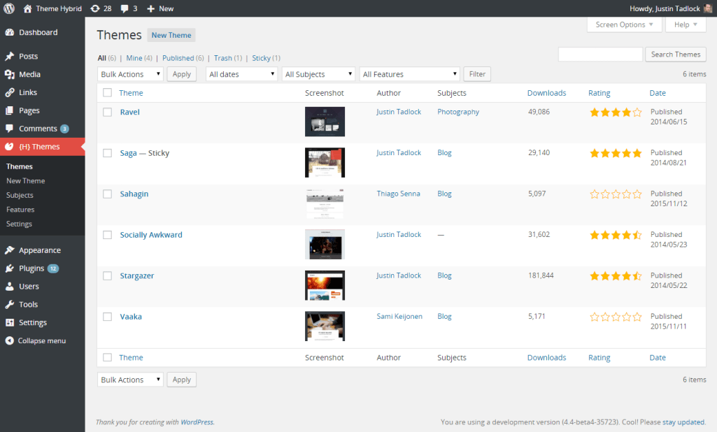The height and width of the screenshot is (432, 717).
Task: Click the Ravel star rating
Action: click(x=616, y=112)
